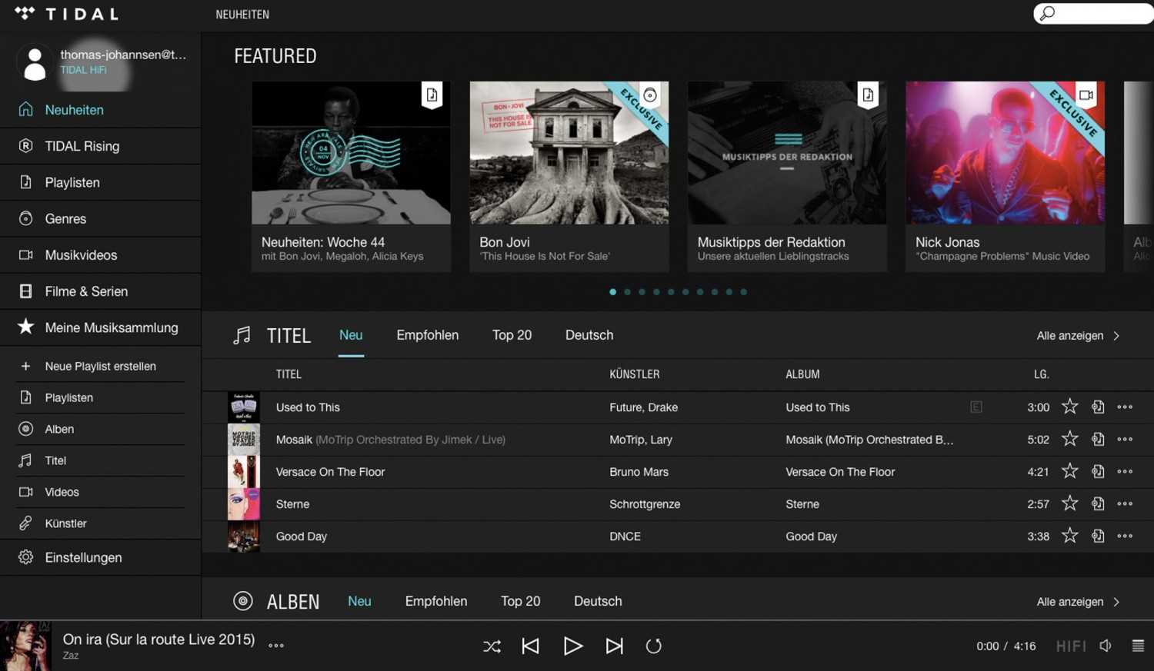1154x671 pixels.
Task: Open the now playing album cover
Action: click(x=25, y=646)
